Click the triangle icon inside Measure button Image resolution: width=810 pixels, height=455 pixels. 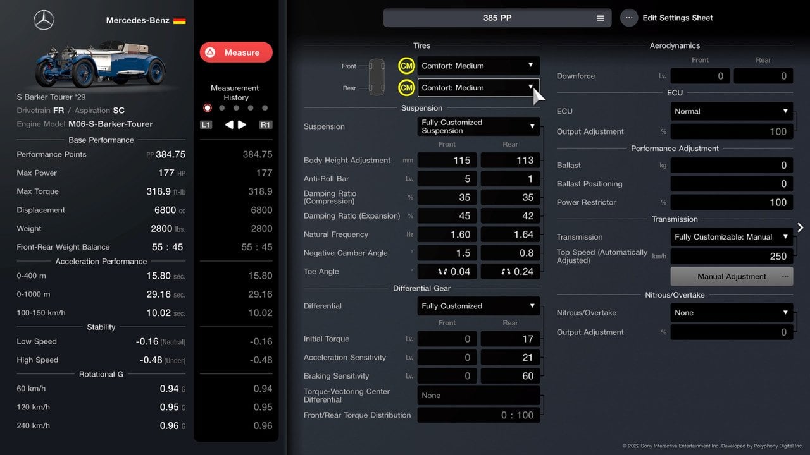[210, 52]
